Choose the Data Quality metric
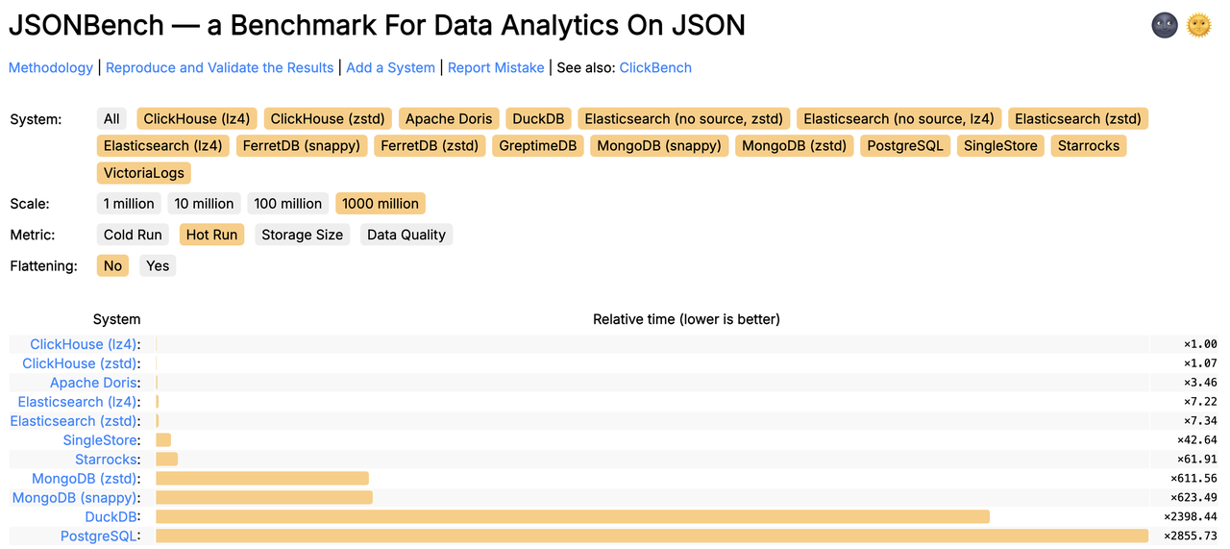Screen dimensions: 1230x549 point(406,235)
